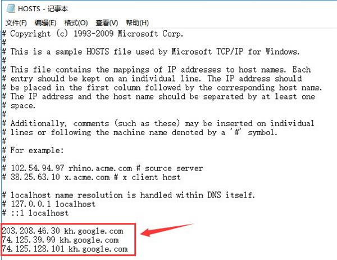Click the Notepad icon in title bar
This screenshot has width=337, height=260.
click(x=11, y=8)
